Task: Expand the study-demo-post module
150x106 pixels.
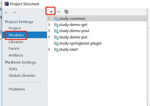Action: (x=49, y=31)
